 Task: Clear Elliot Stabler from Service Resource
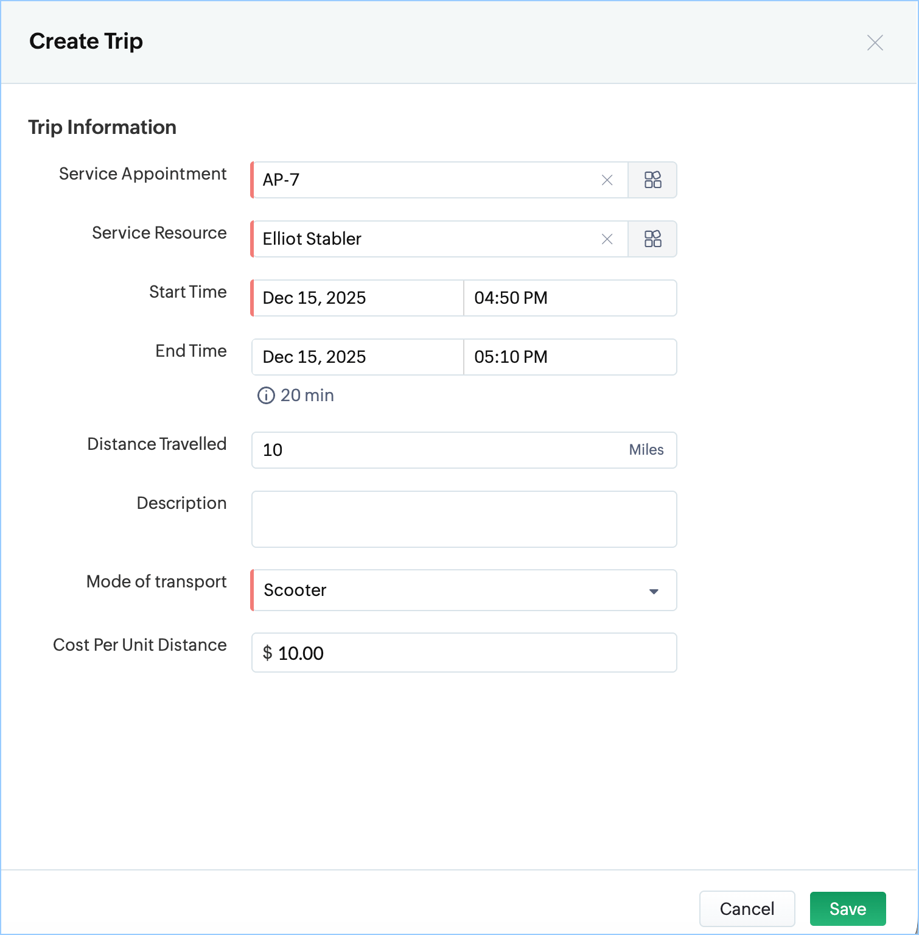coord(607,239)
